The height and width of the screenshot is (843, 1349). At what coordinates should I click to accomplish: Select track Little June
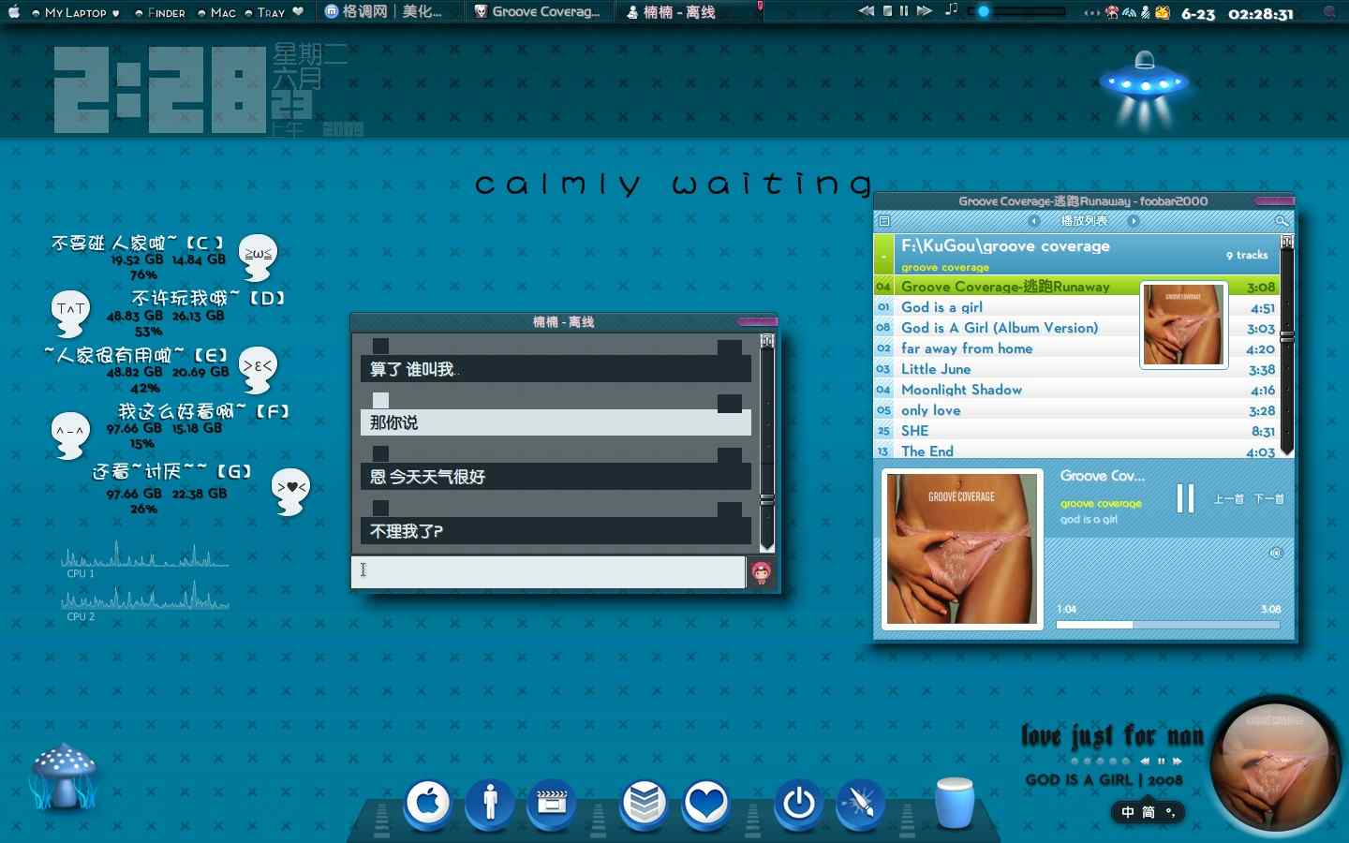(1075, 369)
